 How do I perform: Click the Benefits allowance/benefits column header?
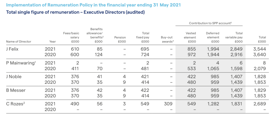coord(95,35)
